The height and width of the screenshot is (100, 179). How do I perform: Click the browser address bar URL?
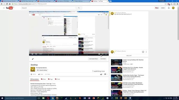click(x=30, y=4)
